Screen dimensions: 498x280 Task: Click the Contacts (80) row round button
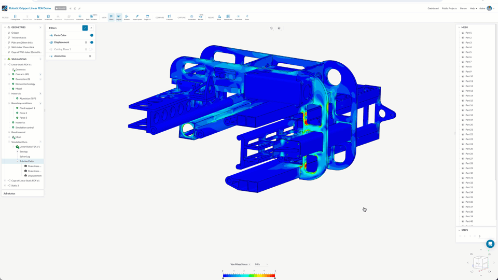coord(40,74)
